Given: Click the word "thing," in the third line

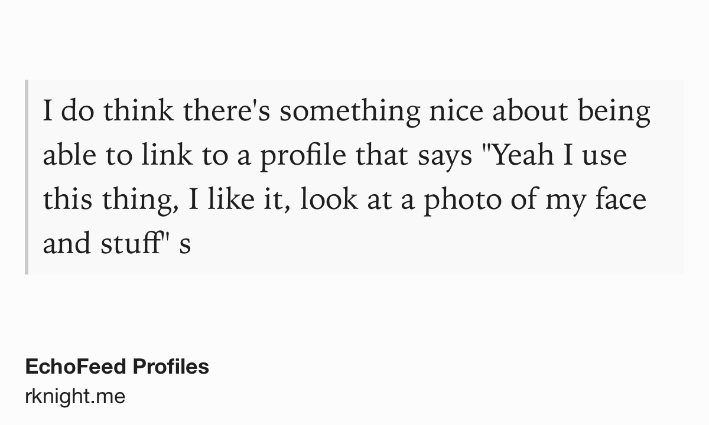Looking at the screenshot, I should [136, 200].
